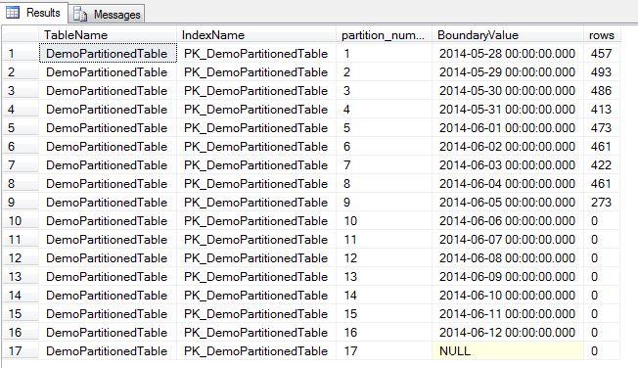
Task: Select the rows column header
Action: point(602,35)
